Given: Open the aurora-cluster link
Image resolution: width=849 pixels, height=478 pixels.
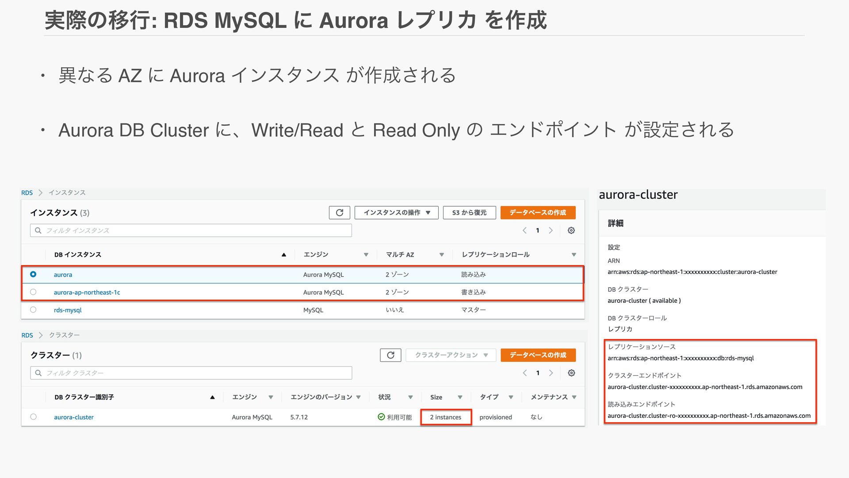Looking at the screenshot, I should pyautogui.click(x=73, y=417).
